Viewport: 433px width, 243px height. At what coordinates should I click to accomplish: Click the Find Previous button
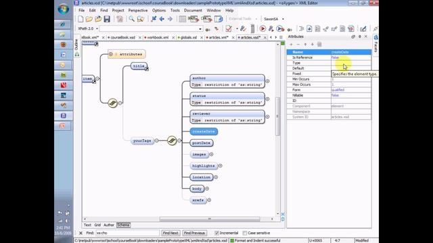click(x=194, y=233)
